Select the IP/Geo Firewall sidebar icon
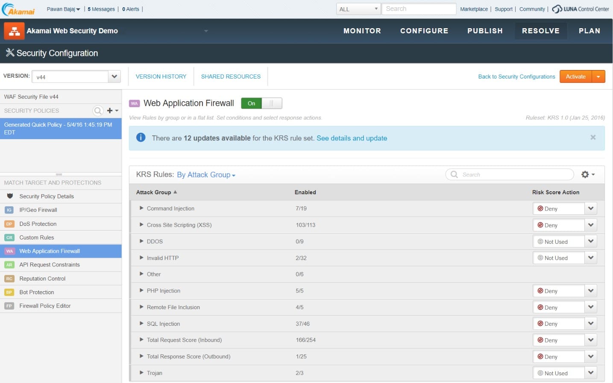 tap(9, 210)
